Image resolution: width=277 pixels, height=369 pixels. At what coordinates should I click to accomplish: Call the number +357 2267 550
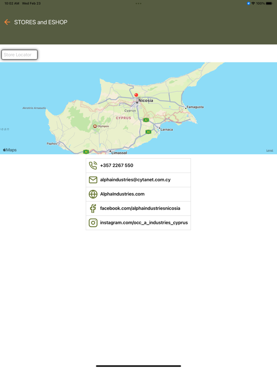coord(116,165)
